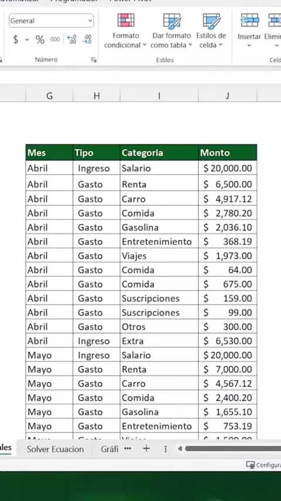This screenshot has width=281, height=501.
Task: Increase decimal places
Action: tap(72, 40)
